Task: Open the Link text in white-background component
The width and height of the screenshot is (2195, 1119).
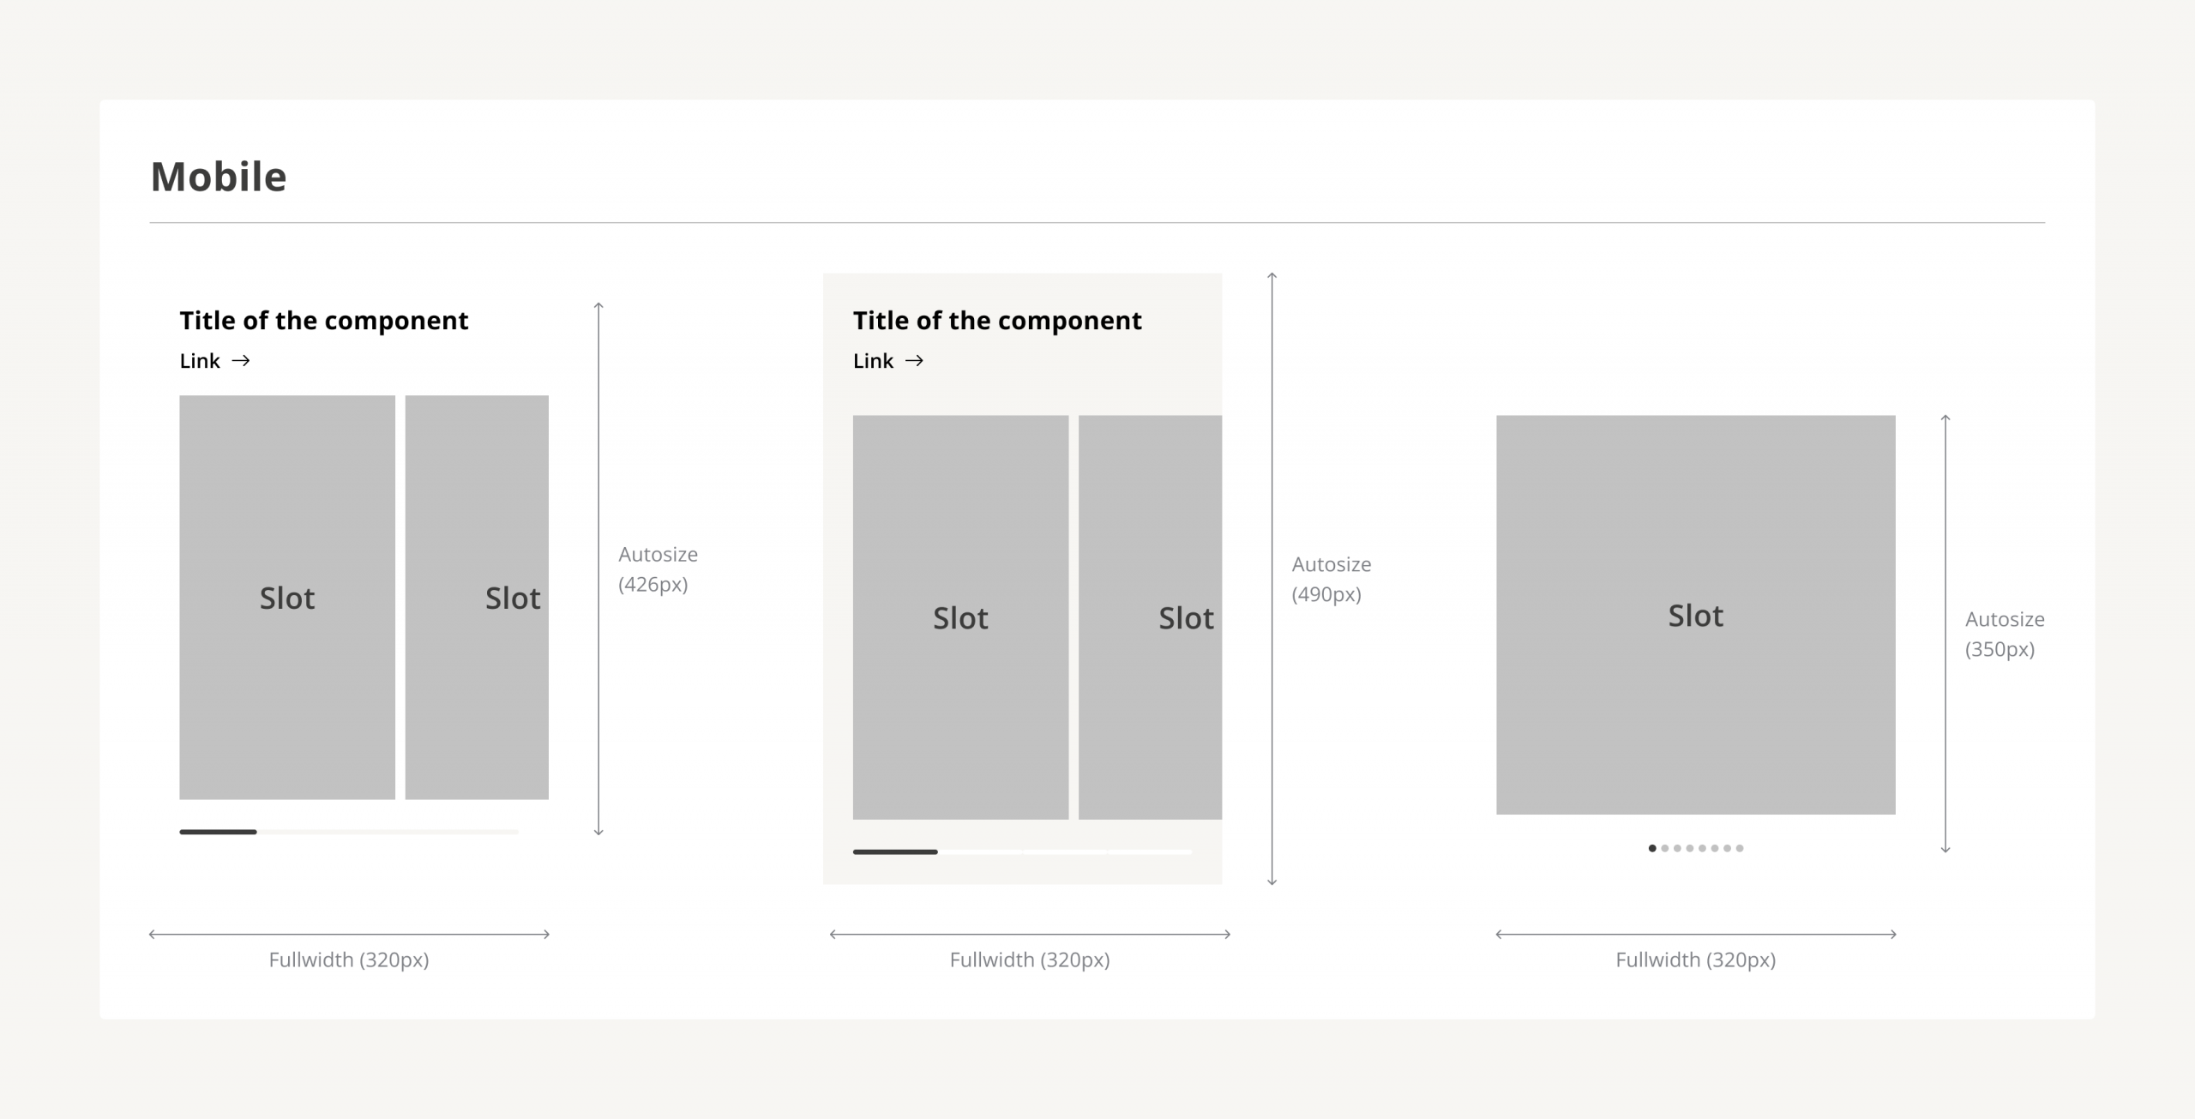Action: tap(200, 361)
